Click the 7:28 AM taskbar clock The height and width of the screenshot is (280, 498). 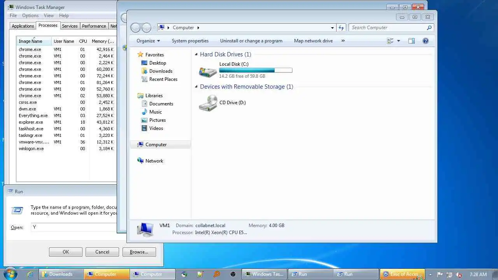click(478, 275)
